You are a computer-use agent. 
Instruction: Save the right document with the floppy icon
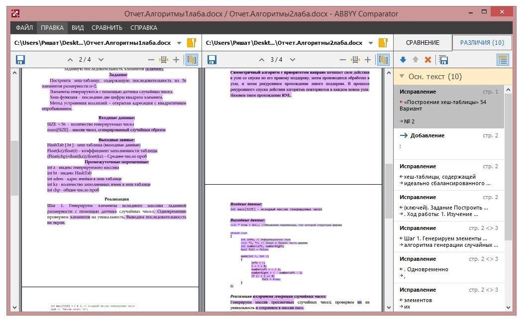point(212,60)
